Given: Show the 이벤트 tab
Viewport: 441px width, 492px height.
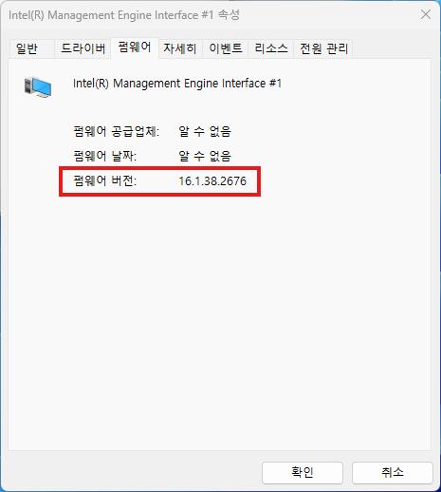Looking at the screenshot, I should point(226,48).
